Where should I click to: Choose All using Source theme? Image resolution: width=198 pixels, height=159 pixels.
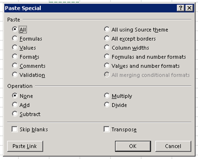coord(107,30)
